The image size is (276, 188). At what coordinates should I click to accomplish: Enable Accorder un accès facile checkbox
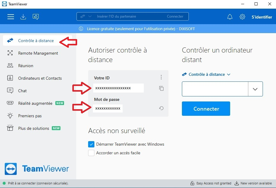[91, 153]
